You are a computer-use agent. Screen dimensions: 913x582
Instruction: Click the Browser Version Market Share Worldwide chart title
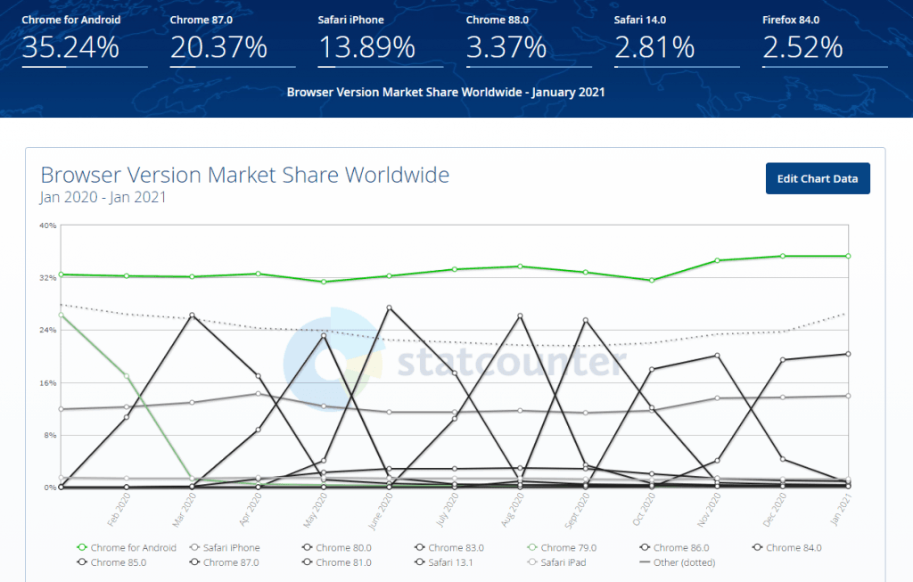click(x=245, y=175)
